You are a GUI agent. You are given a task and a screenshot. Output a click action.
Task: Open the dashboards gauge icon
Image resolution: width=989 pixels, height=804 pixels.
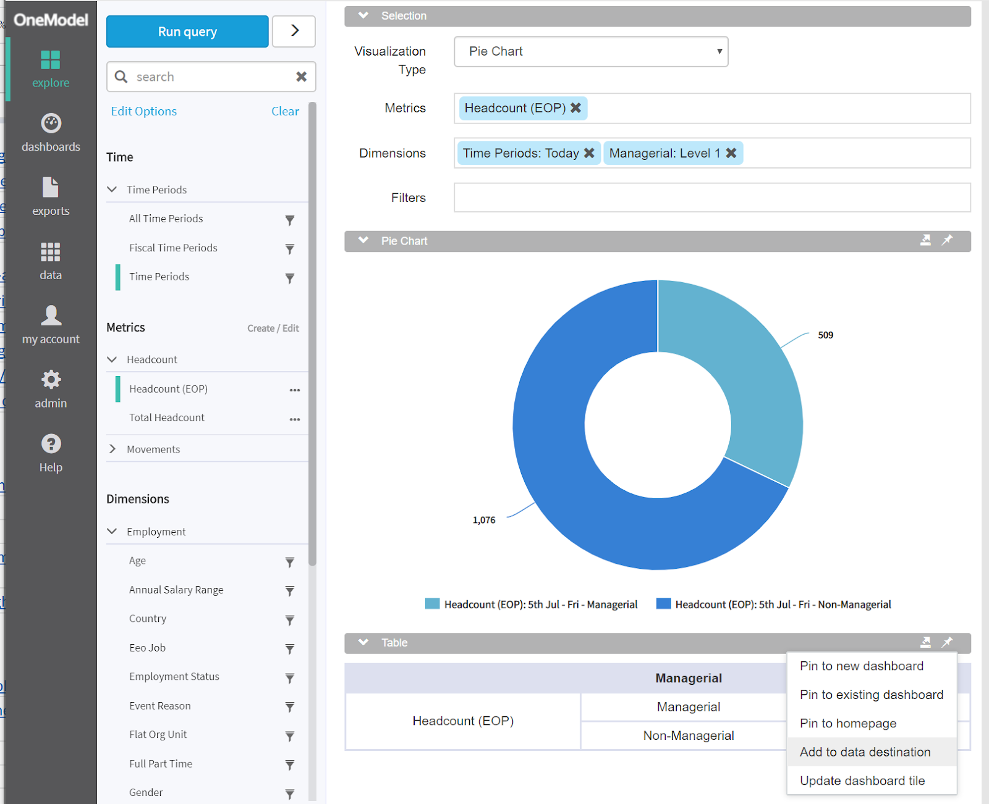pyautogui.click(x=51, y=124)
